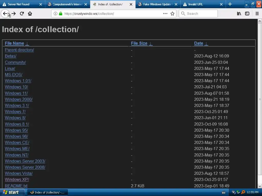Sort the listing by Date

(x=199, y=43)
